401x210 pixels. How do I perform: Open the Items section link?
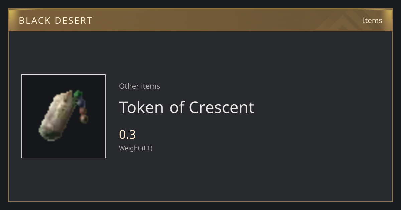(x=372, y=20)
